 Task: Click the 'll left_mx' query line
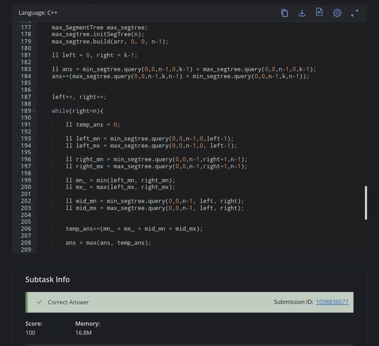[151, 145]
